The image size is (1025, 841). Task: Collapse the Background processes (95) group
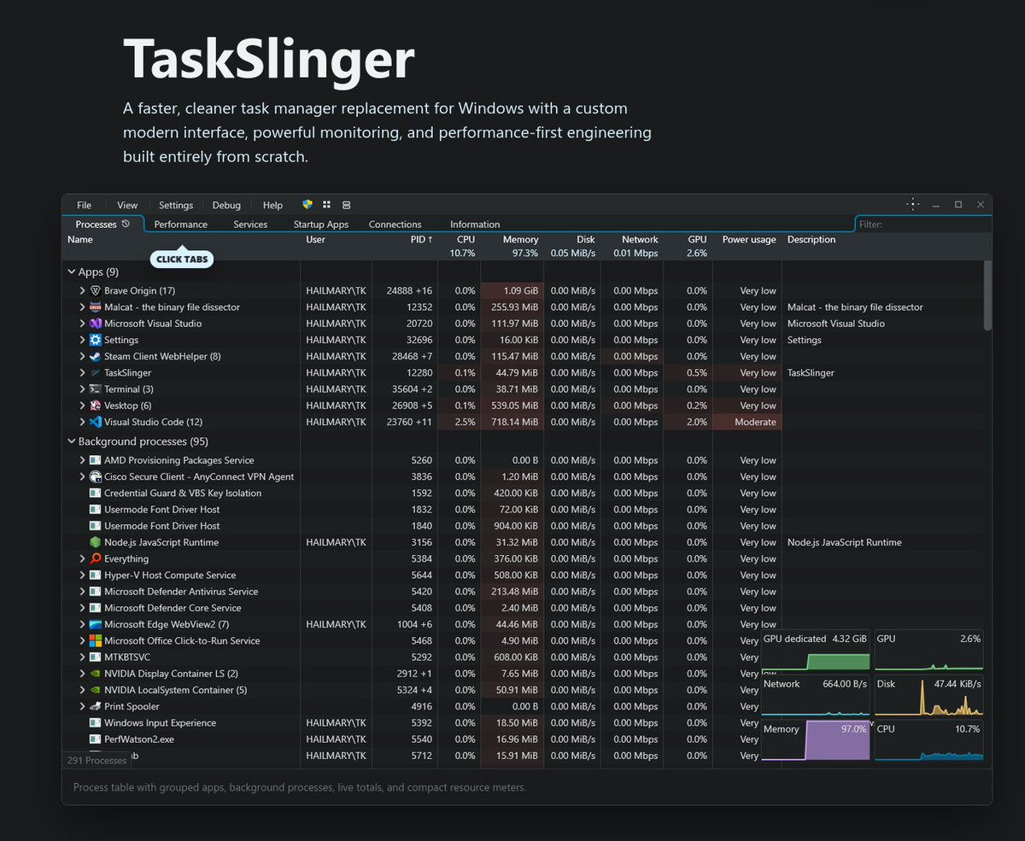(71, 441)
